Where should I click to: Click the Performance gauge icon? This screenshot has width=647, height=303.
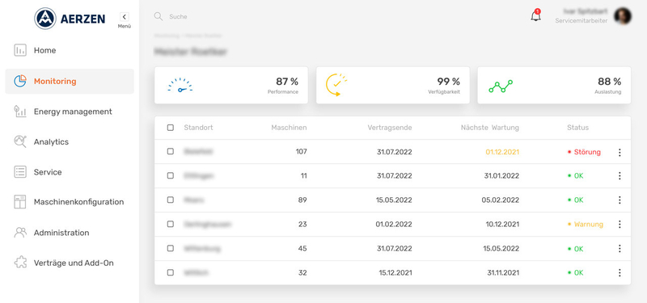click(180, 86)
